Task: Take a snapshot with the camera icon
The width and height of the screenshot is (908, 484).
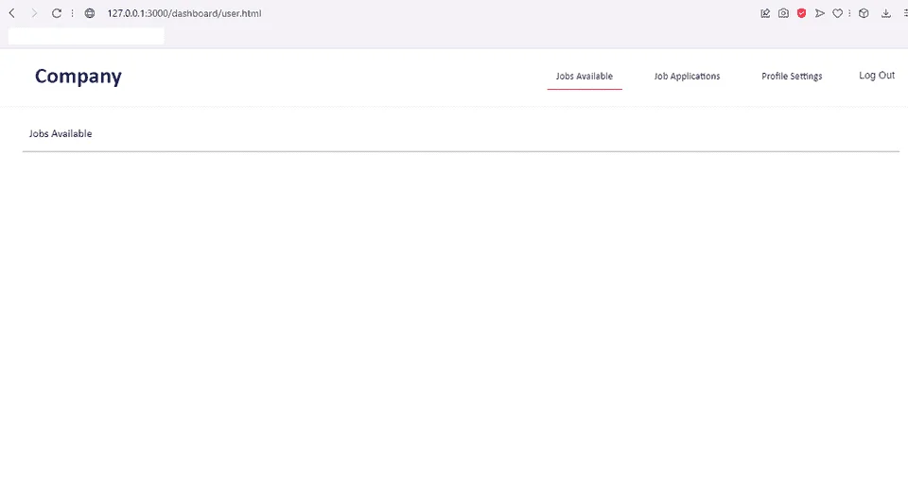Action: [783, 13]
